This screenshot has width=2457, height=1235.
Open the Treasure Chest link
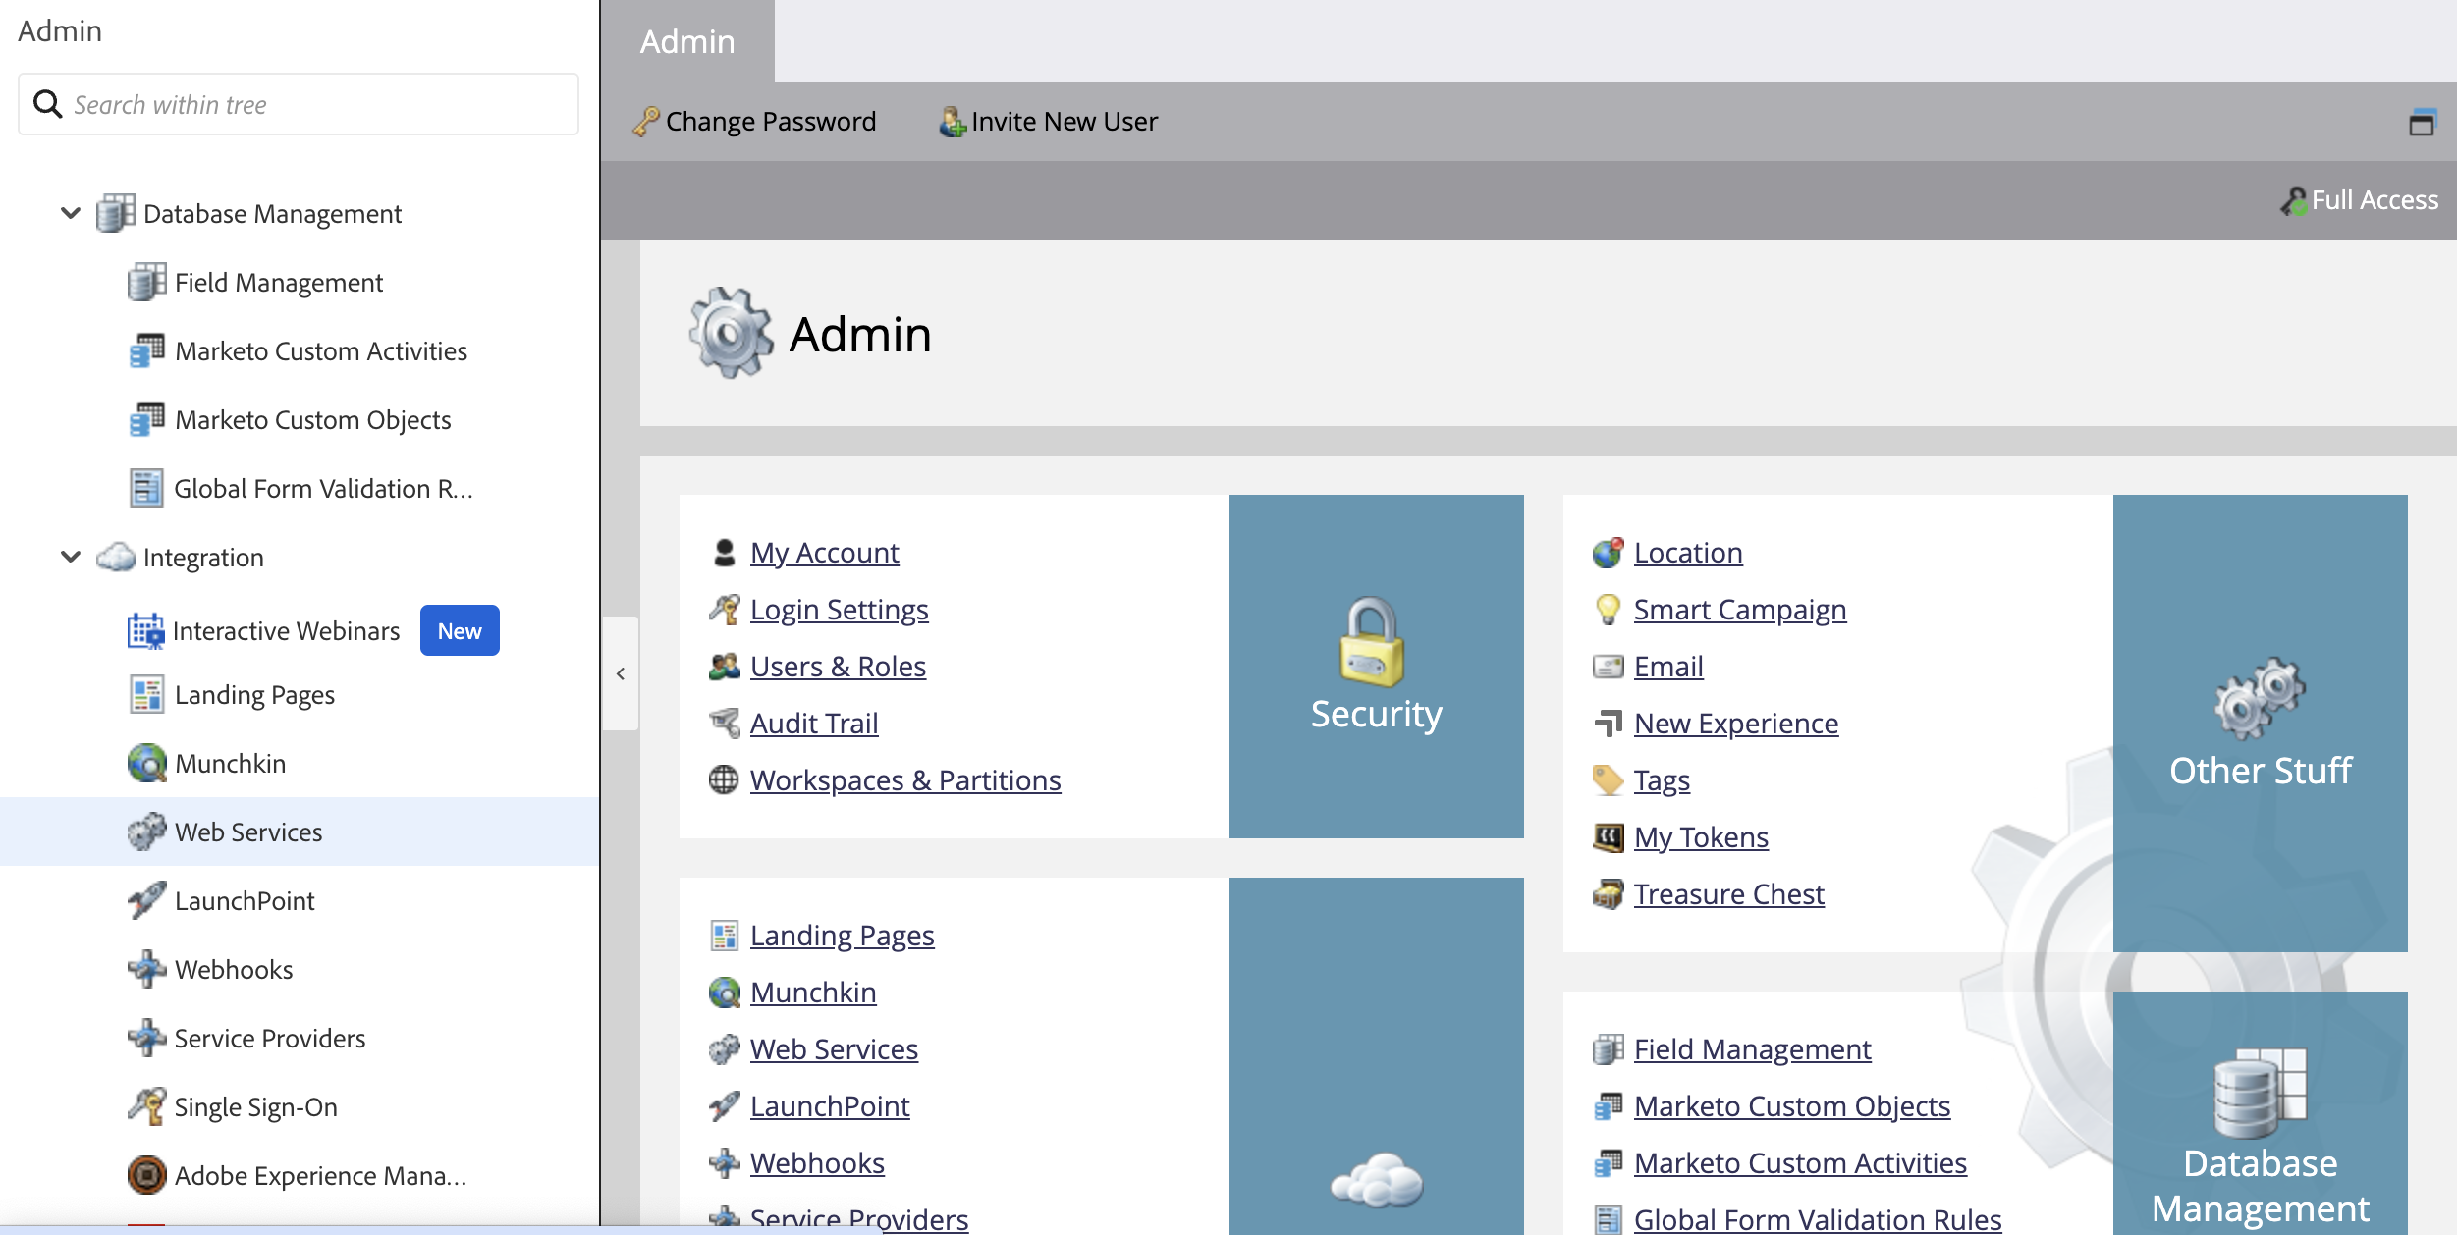[x=1728, y=894]
